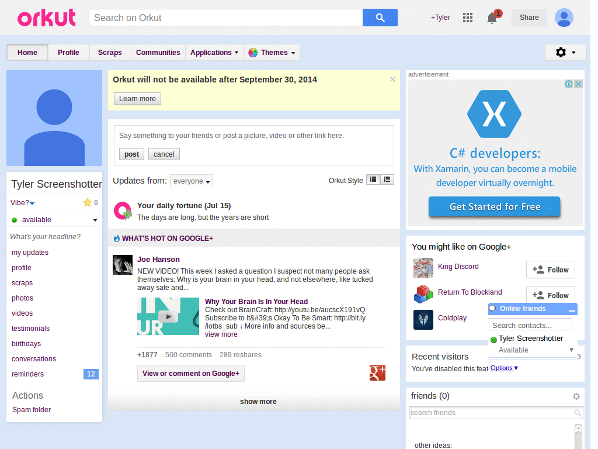This screenshot has height=449, width=598.
Task: Click the cancel button
Action: 164,154
